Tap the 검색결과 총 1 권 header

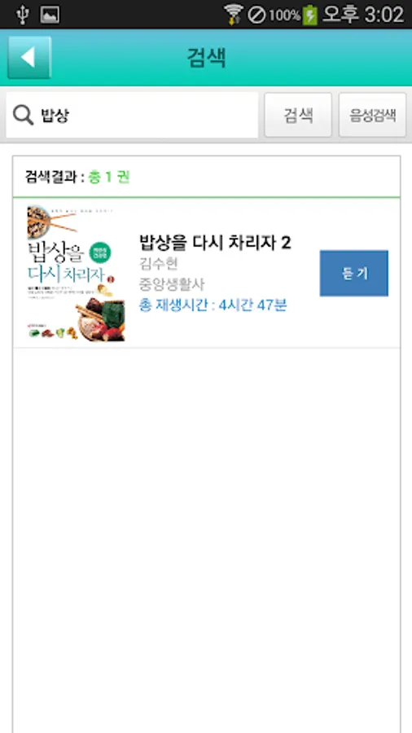(x=77, y=178)
